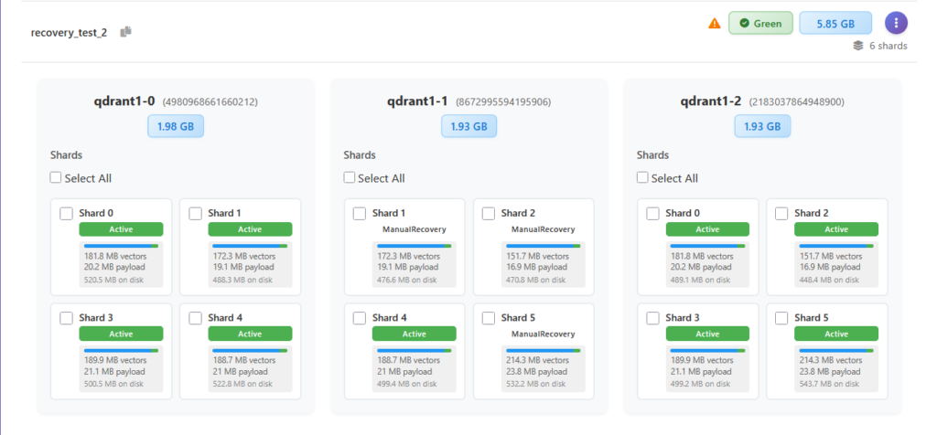Check Select All under qdrant1-2
Viewport: 937px width, 435px height.
(642, 178)
